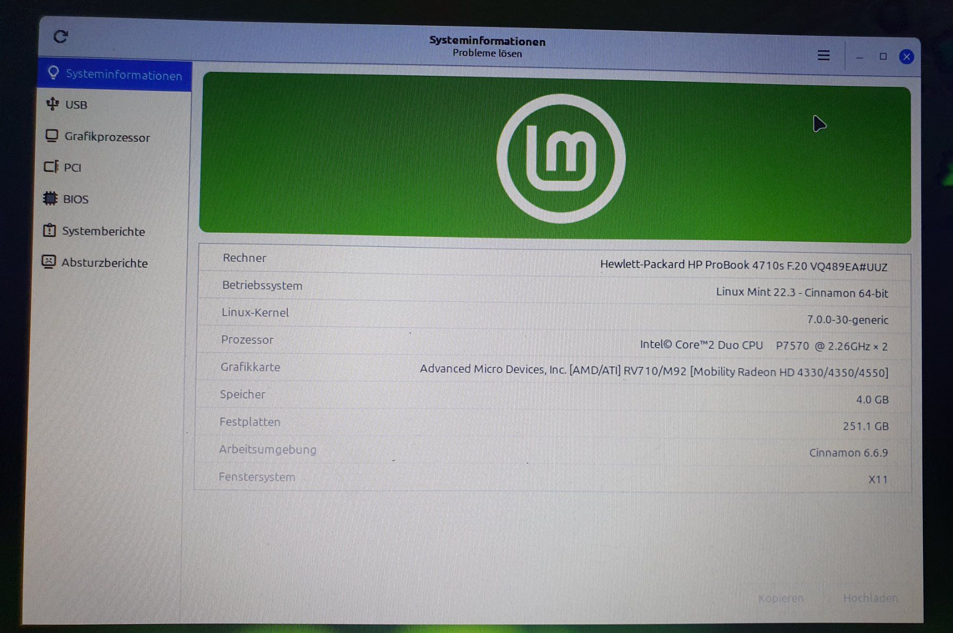
Task: Select the Rechner row label
Action: click(244, 258)
